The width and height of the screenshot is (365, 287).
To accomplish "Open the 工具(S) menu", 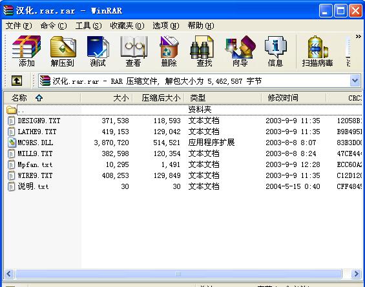I will pos(89,26).
